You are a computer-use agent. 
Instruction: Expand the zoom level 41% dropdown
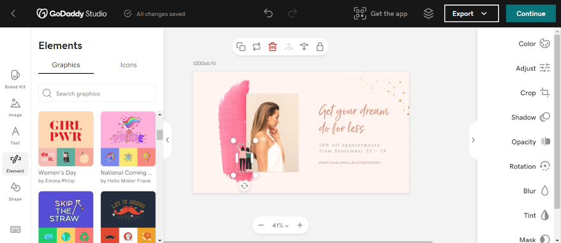pyautogui.click(x=280, y=225)
